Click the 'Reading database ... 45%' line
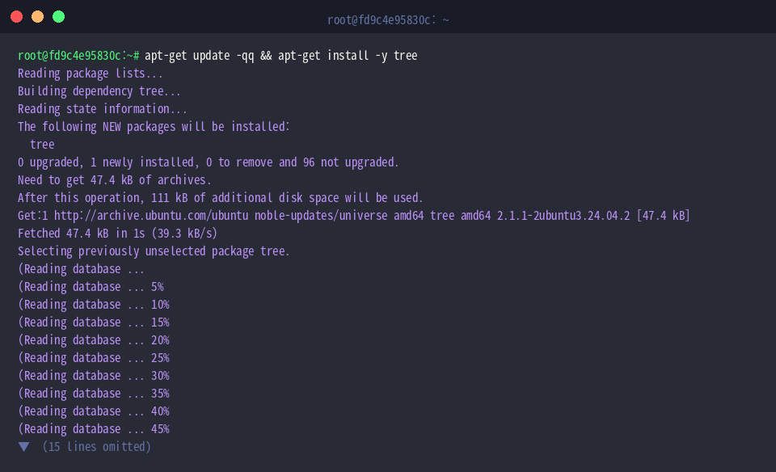 94,429
